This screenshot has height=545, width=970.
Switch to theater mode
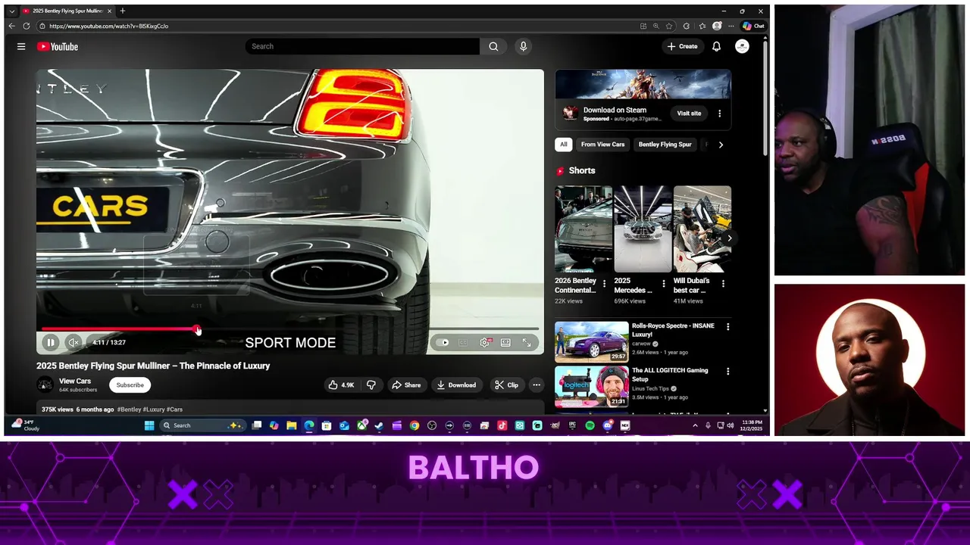click(x=505, y=343)
